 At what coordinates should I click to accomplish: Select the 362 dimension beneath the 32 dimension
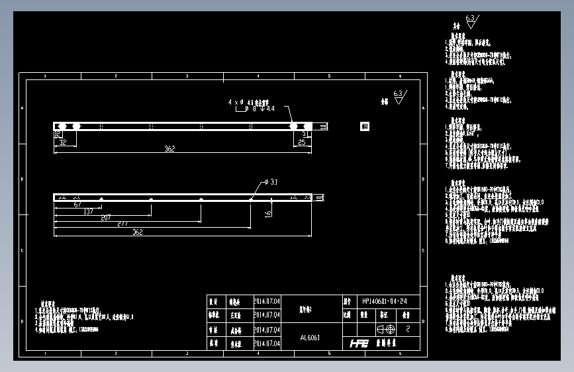coord(169,149)
